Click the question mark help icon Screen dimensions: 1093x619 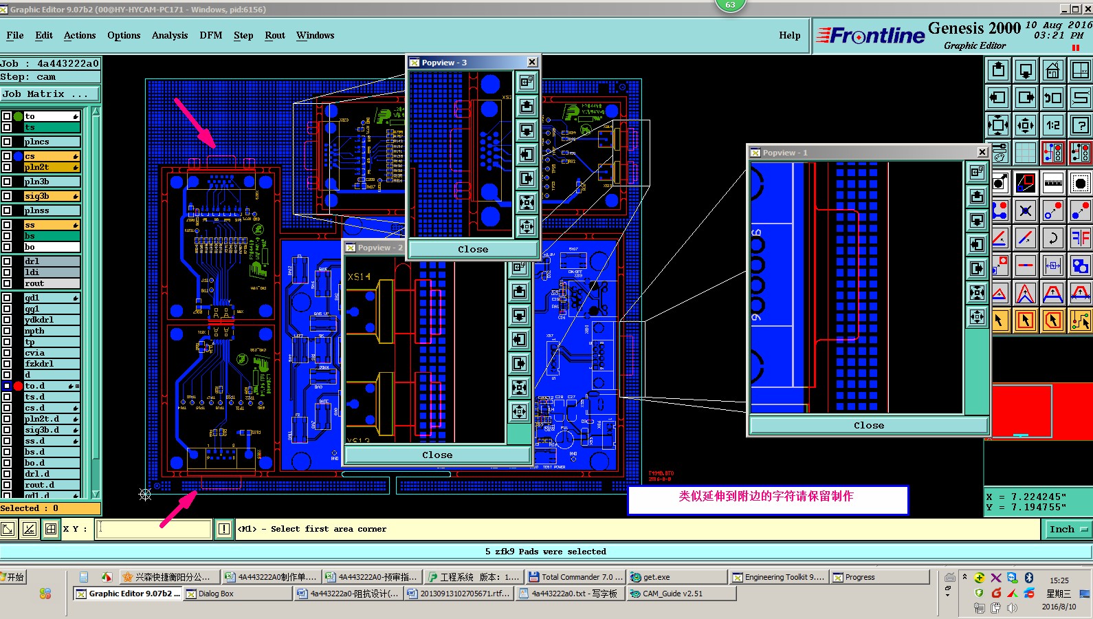1081,125
